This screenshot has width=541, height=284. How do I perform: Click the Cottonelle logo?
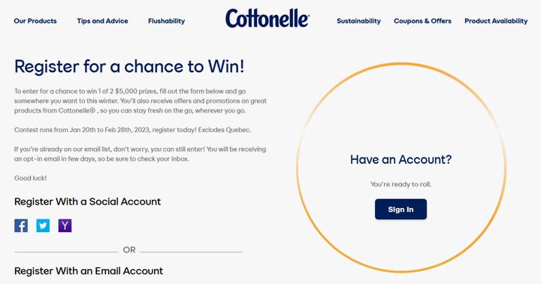click(267, 18)
